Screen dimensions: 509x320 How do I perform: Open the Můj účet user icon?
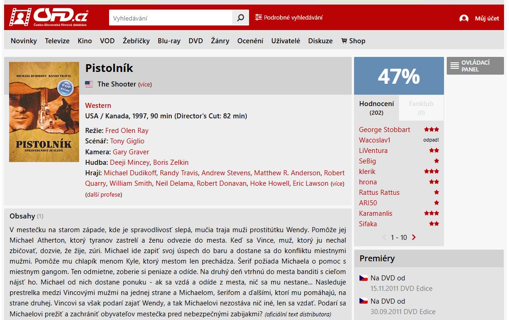coord(464,18)
